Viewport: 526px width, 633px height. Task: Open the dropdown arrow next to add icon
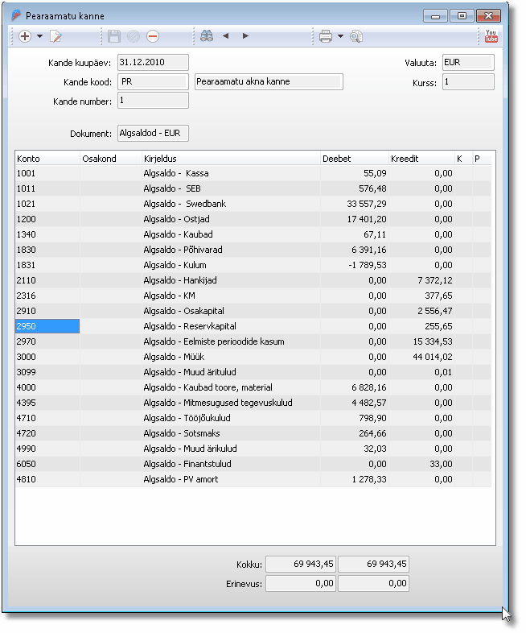tap(40, 36)
